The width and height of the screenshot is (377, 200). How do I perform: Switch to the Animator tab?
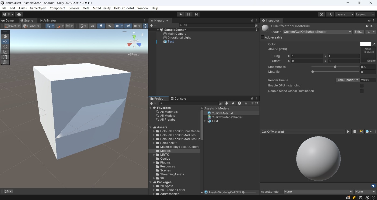click(48, 20)
